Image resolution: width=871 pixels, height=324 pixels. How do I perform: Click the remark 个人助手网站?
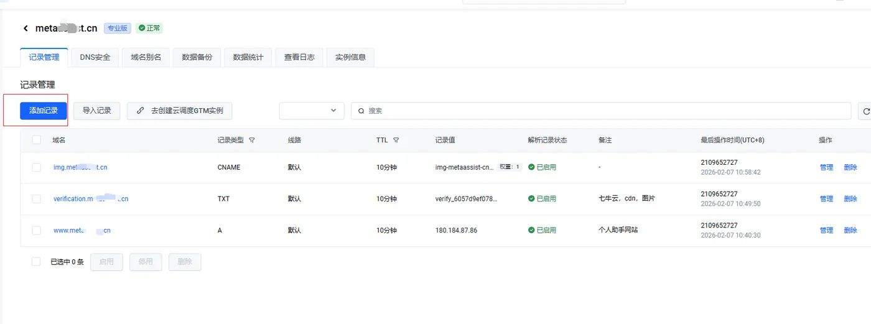pos(618,230)
